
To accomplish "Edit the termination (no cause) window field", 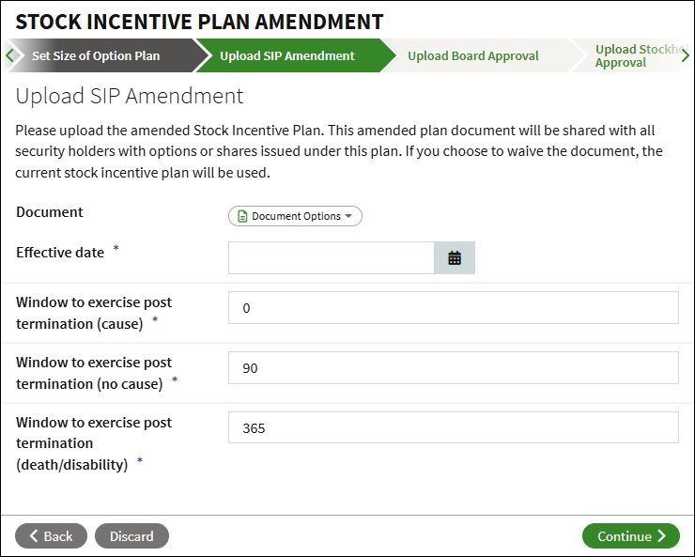I will click(454, 368).
